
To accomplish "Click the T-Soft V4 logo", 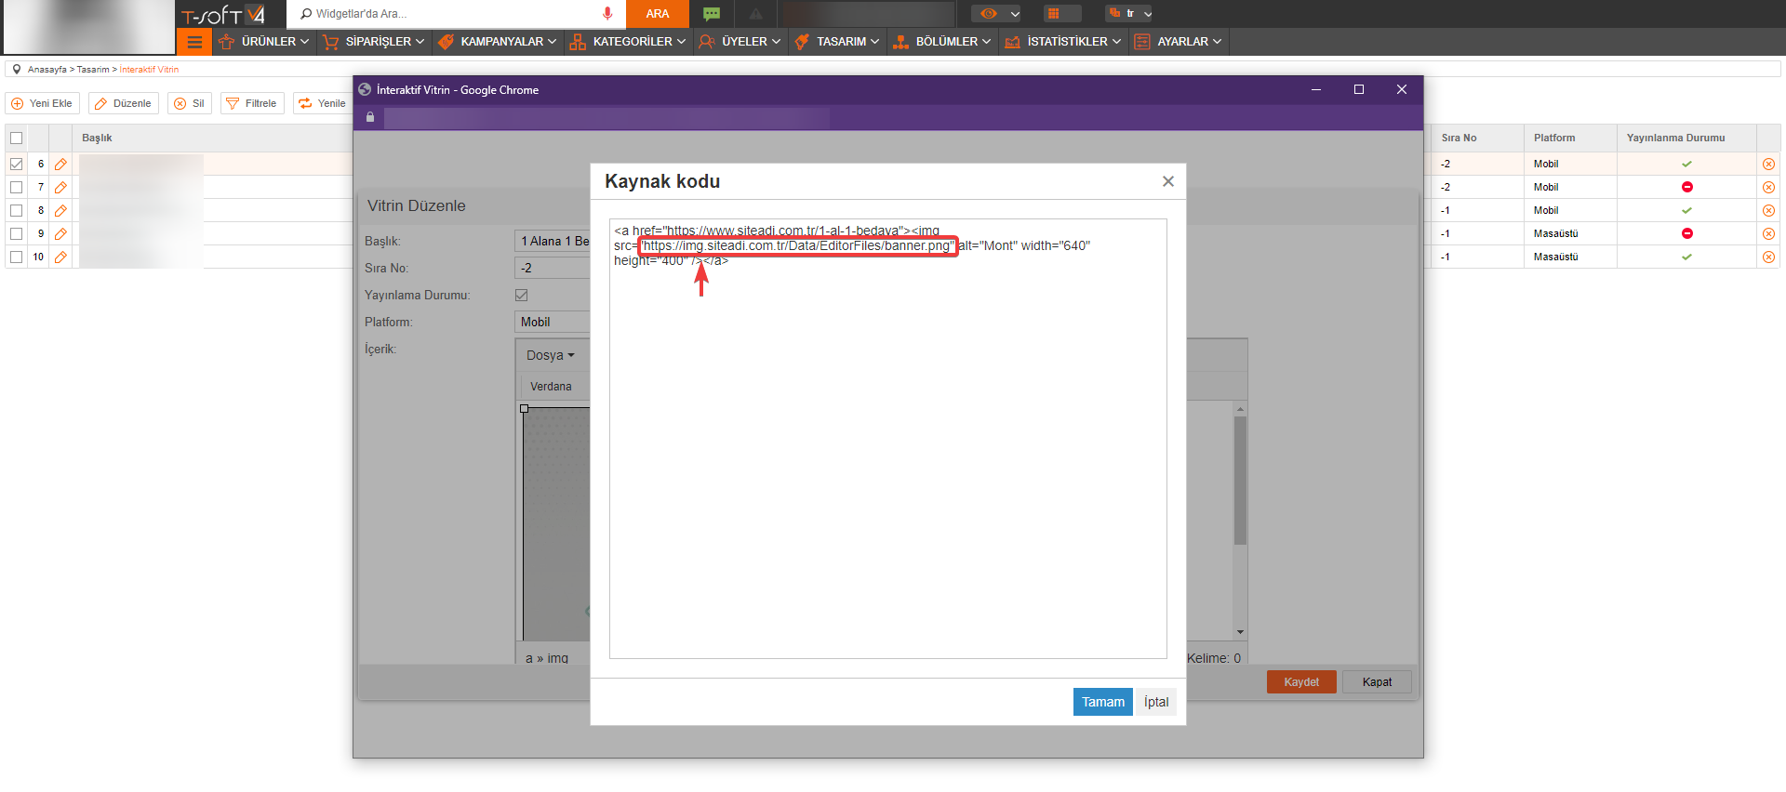I will (x=222, y=15).
